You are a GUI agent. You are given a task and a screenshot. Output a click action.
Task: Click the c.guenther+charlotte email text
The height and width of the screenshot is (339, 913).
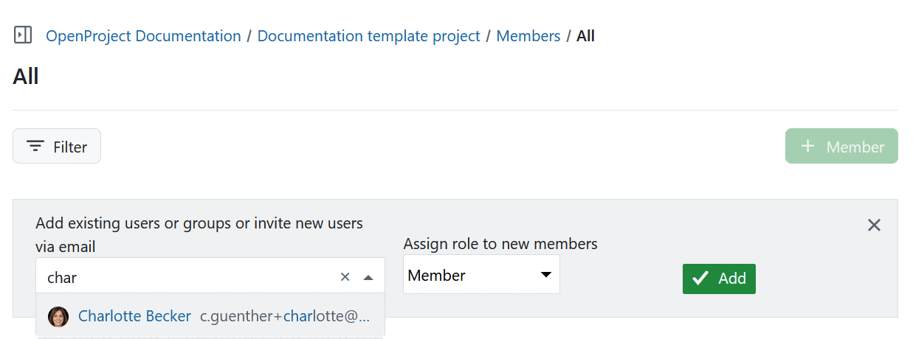click(x=284, y=317)
